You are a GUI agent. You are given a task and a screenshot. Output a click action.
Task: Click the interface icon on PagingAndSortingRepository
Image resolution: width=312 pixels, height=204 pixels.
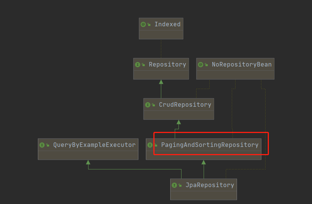(150, 145)
